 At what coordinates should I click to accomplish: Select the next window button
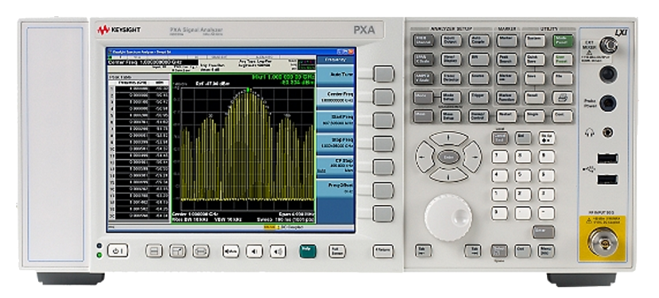pyautogui.click(x=201, y=251)
